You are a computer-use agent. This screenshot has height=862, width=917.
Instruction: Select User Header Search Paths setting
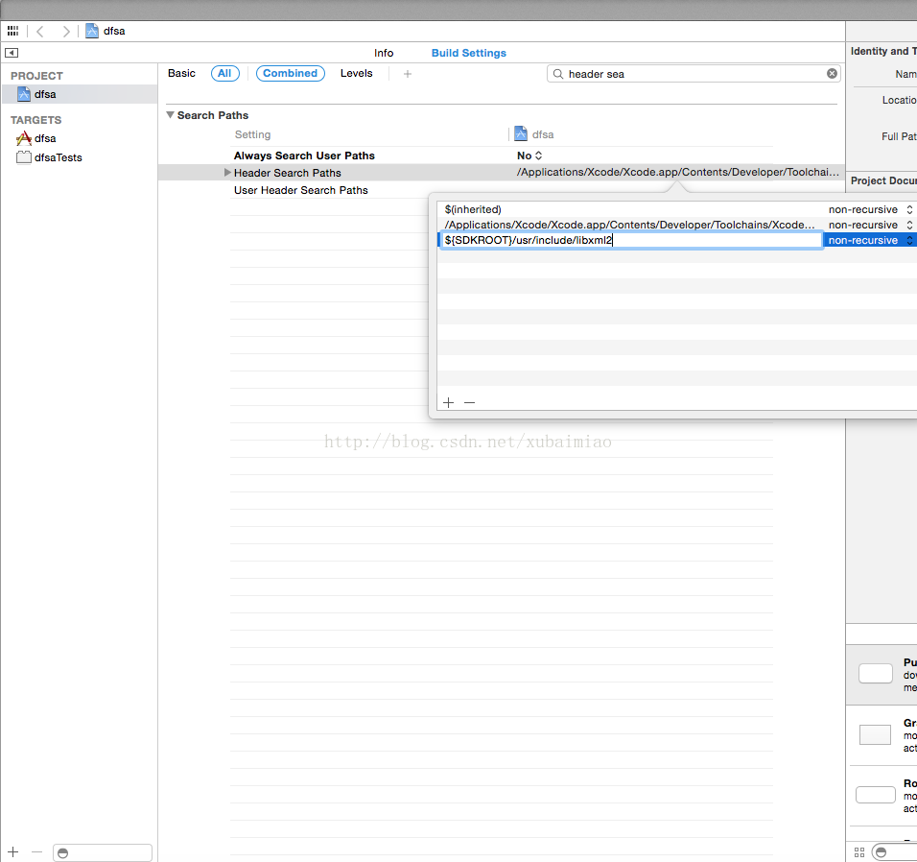(x=300, y=190)
